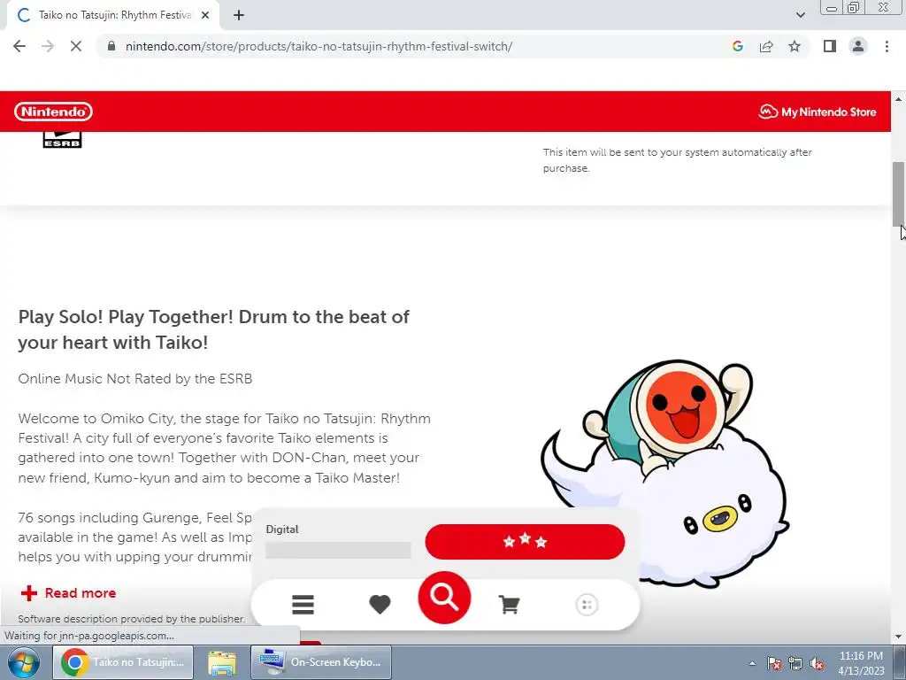Click the circular dots icon in bottom bar

pyautogui.click(x=587, y=605)
